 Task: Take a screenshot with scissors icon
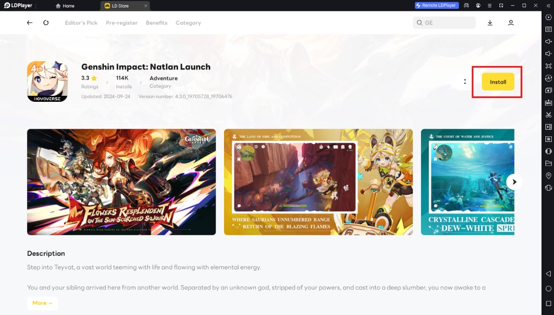point(549,115)
